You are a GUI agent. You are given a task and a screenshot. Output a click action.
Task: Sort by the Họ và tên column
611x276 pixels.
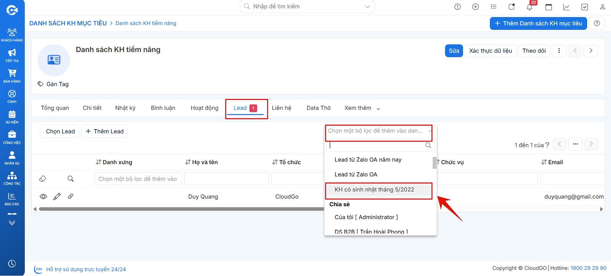pos(201,162)
